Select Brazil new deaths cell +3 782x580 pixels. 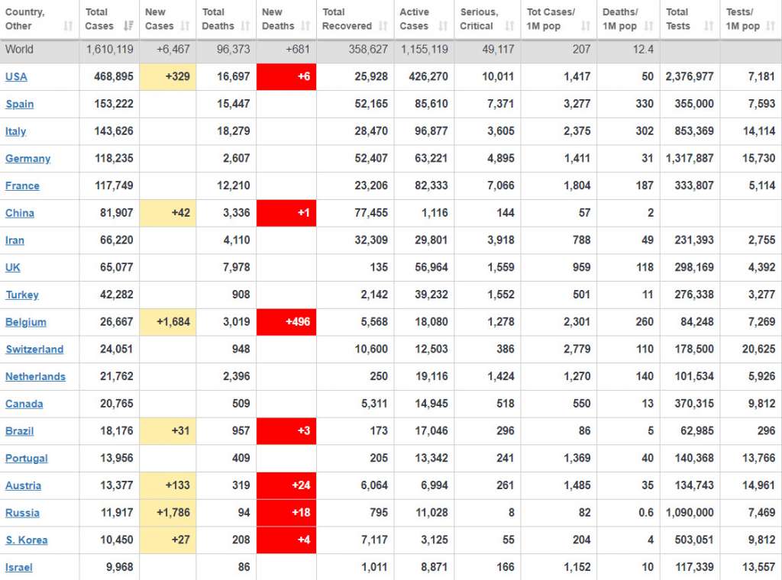click(286, 431)
